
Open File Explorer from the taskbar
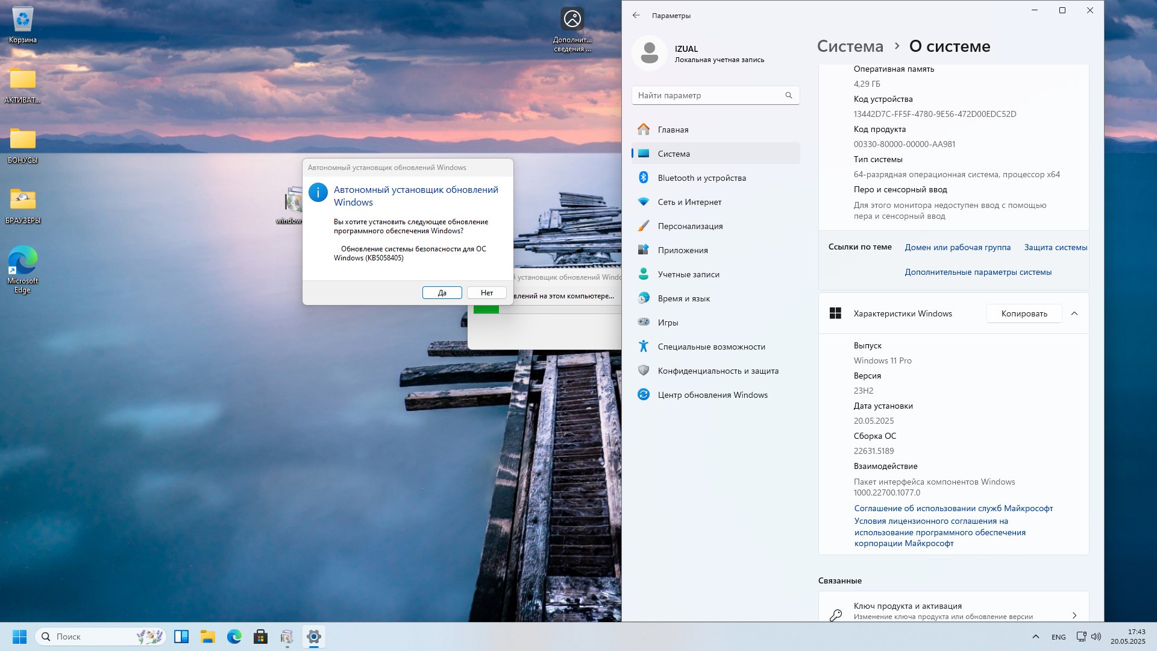pyautogui.click(x=208, y=637)
